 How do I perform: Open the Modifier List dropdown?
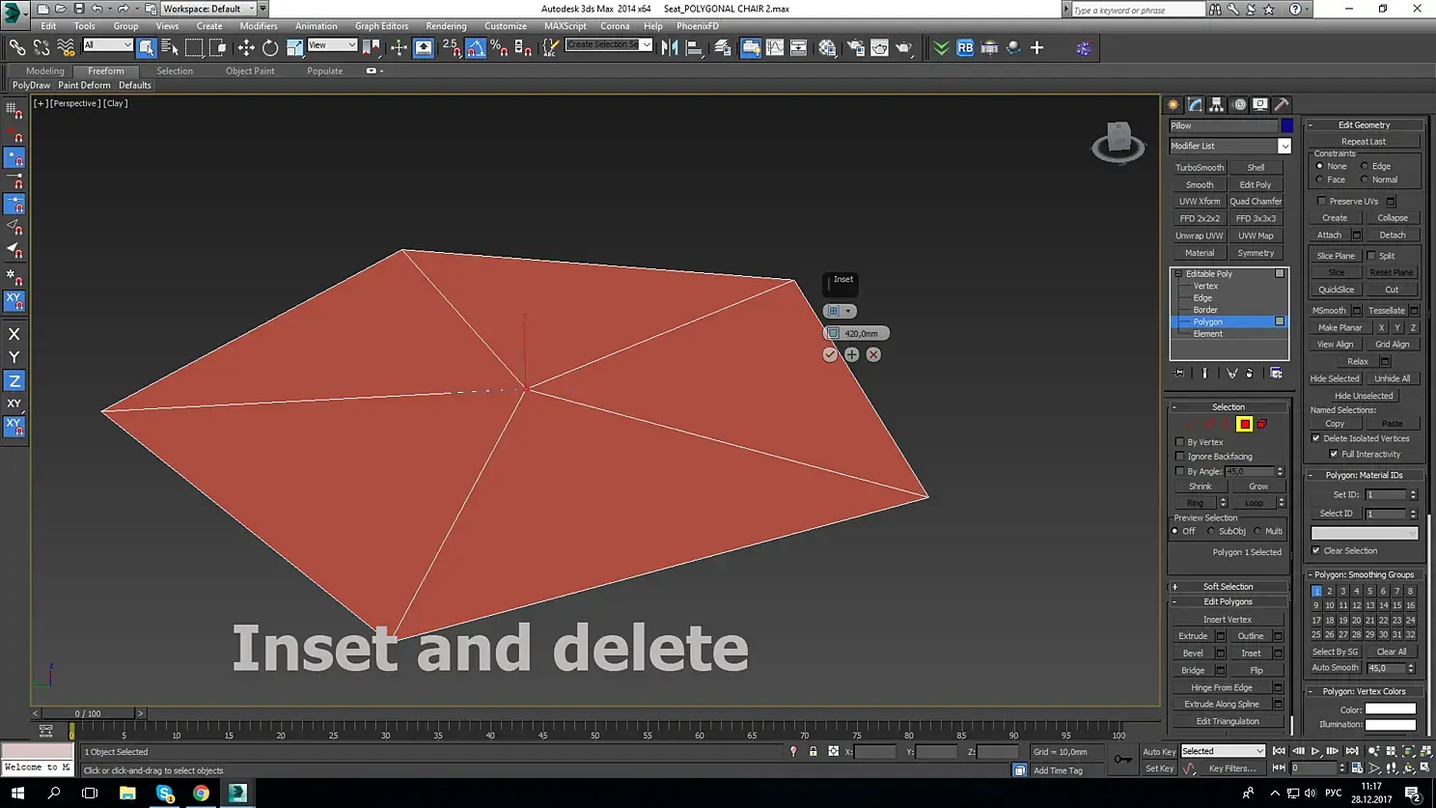[1284, 146]
